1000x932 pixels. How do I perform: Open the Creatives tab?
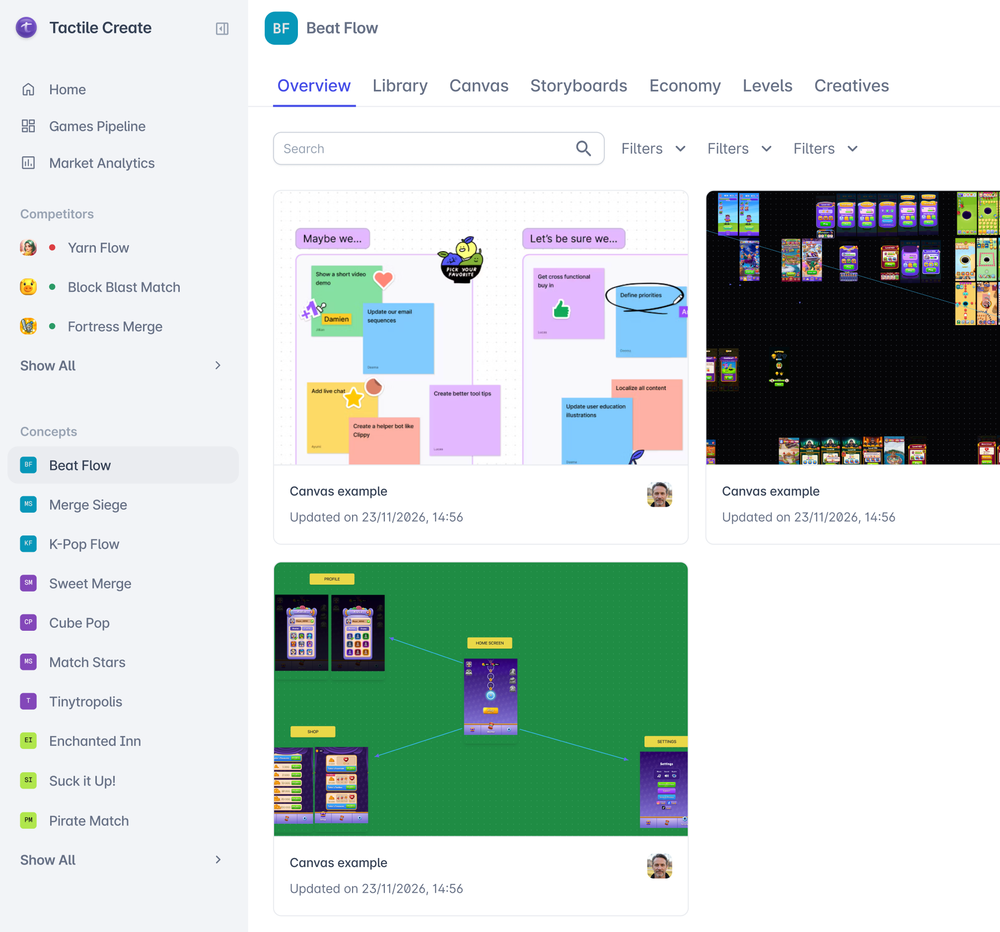pos(851,86)
